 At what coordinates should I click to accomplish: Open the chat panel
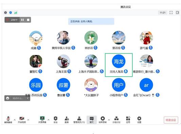92,120
